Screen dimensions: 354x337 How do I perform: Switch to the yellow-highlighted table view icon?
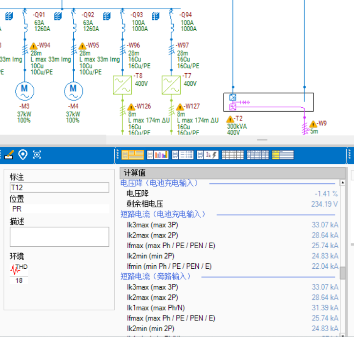click(283, 155)
